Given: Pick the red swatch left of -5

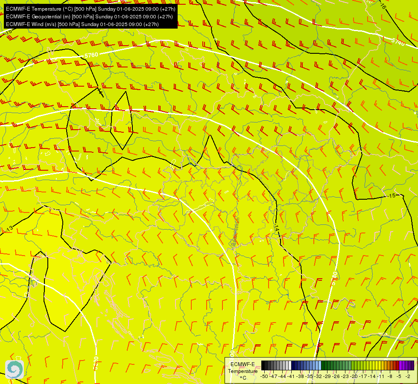Looking at the screenshot, I should [398, 365].
